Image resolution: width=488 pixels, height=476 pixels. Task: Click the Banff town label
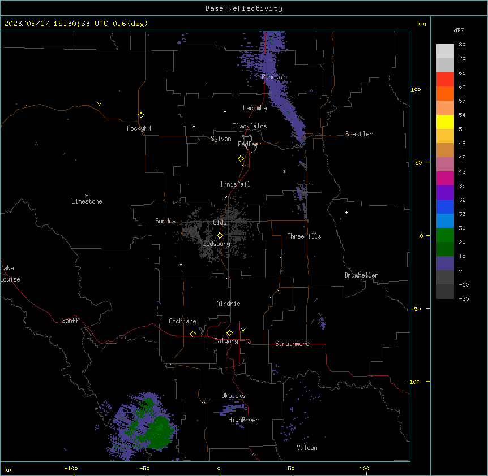(70, 321)
